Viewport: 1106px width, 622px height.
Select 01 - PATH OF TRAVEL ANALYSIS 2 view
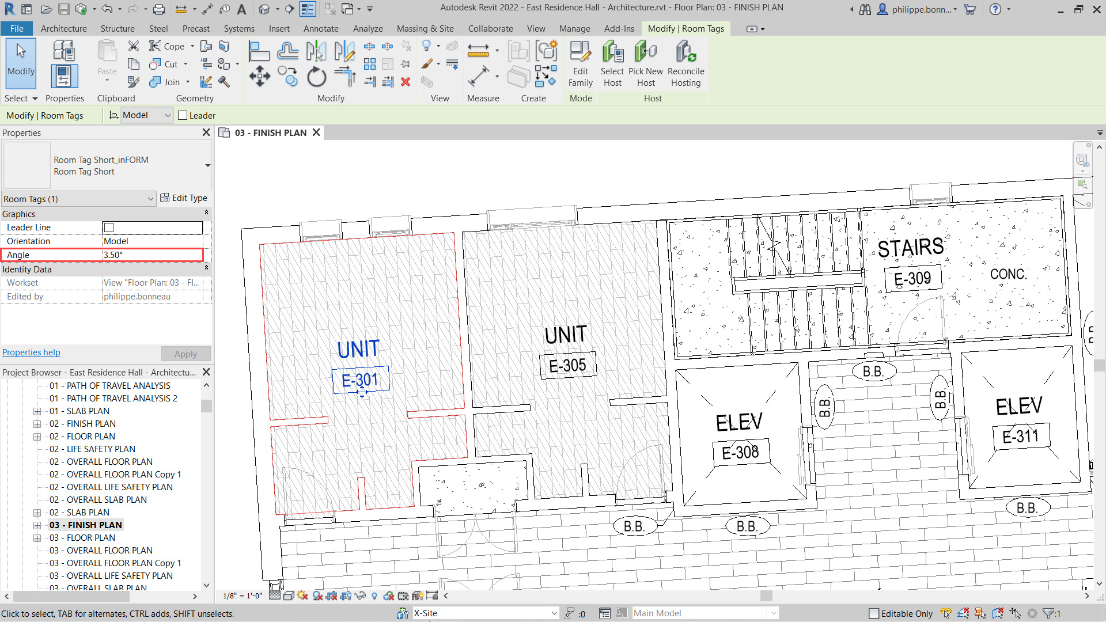coord(113,399)
